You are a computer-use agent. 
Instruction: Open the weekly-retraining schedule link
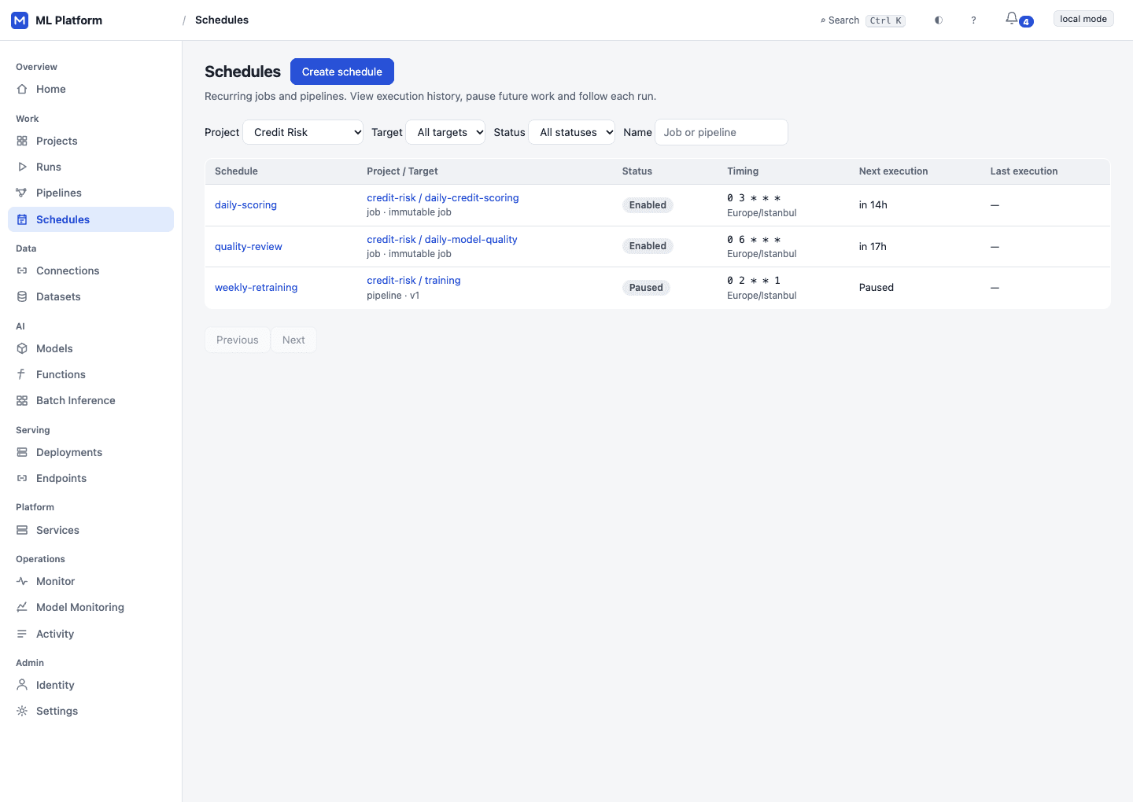pos(256,288)
